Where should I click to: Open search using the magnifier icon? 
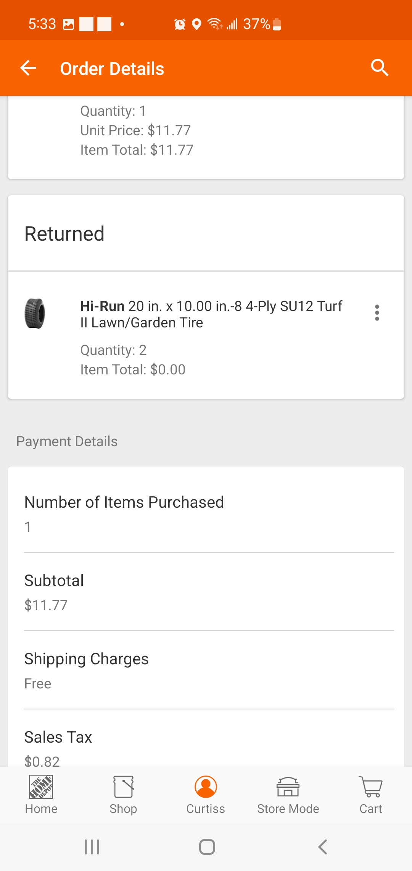point(380,68)
